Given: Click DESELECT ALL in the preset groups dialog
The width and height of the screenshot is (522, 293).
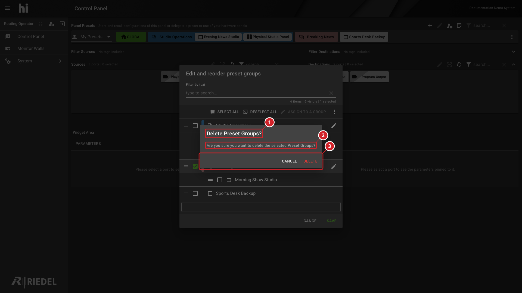Looking at the screenshot, I should click(x=260, y=112).
